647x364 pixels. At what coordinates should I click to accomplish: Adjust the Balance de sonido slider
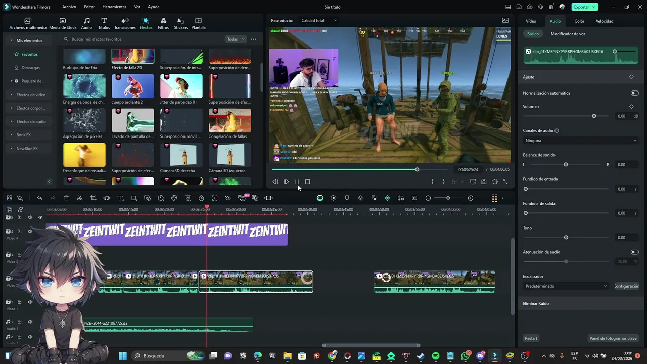tap(566, 165)
